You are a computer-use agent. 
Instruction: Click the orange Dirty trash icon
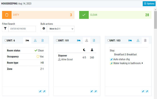[7, 15]
